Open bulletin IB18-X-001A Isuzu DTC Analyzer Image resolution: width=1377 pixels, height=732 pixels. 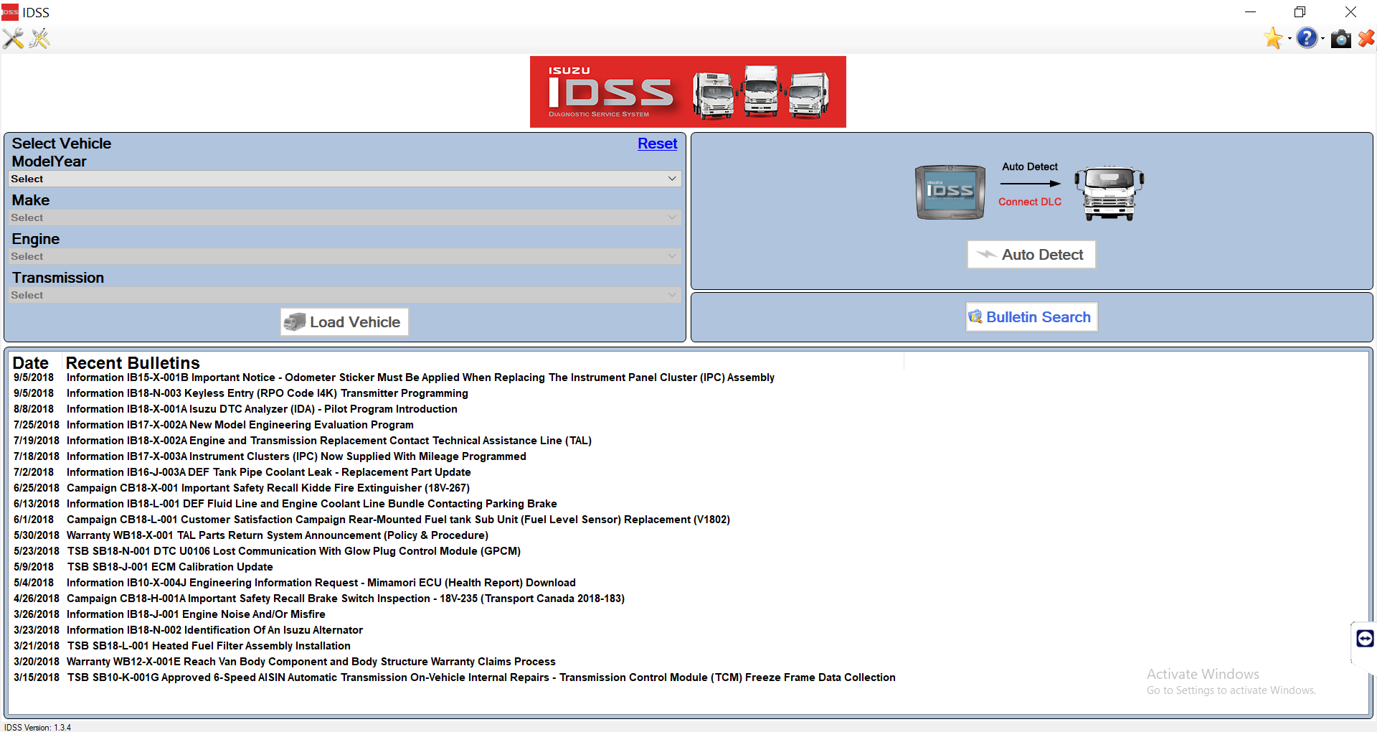[x=262, y=409]
